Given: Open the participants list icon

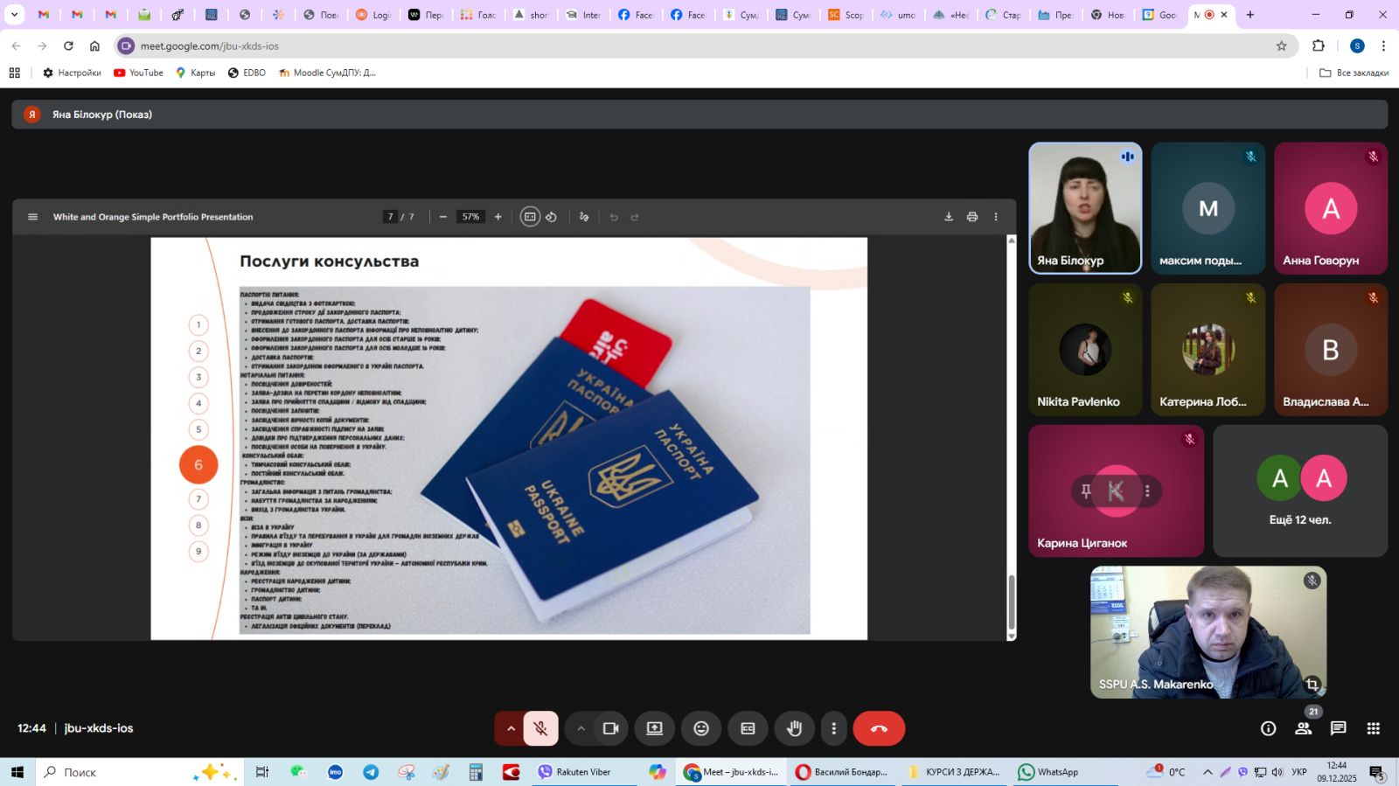Looking at the screenshot, I should (1303, 728).
